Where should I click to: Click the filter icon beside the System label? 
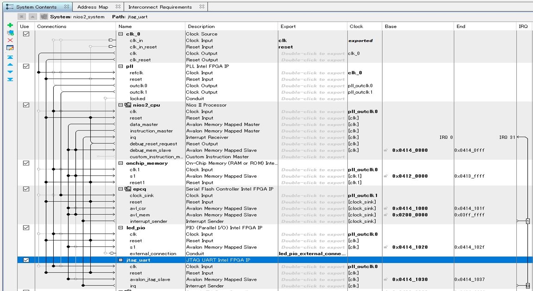coord(44,16)
